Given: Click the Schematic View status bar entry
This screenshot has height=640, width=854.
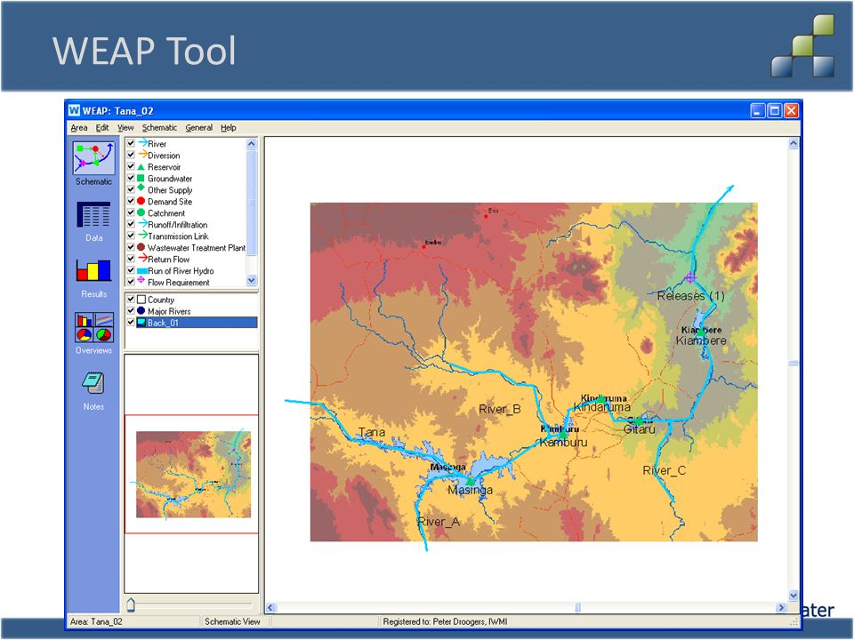Looking at the screenshot, I should point(232,621).
